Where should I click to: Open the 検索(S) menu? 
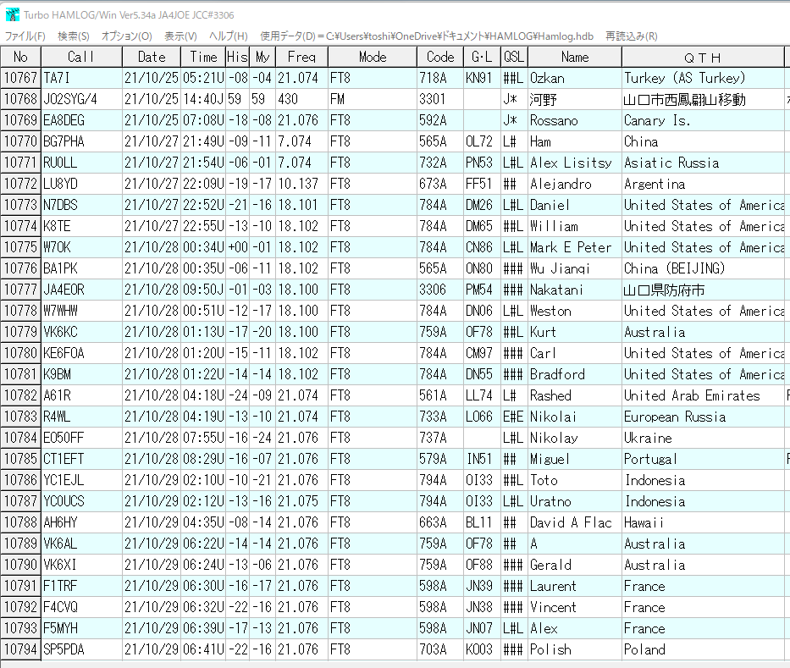[x=74, y=36]
